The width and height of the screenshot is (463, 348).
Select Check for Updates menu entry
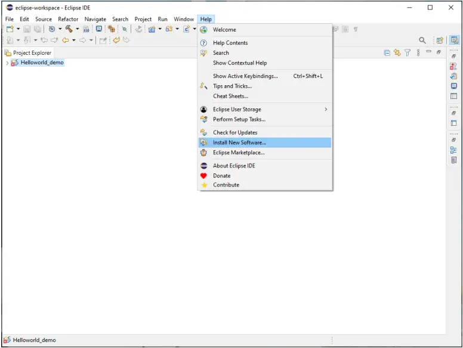coord(265,132)
